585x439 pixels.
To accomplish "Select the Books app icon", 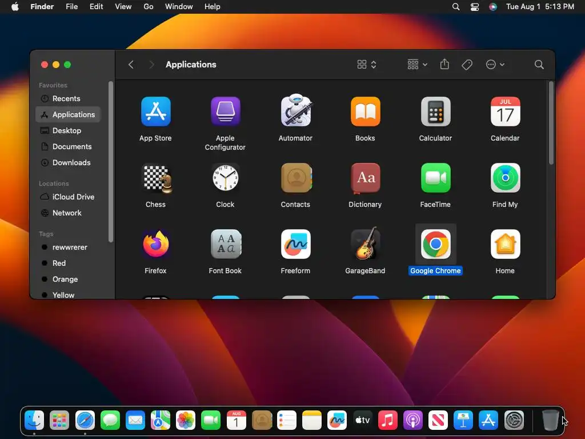I will coord(365,111).
